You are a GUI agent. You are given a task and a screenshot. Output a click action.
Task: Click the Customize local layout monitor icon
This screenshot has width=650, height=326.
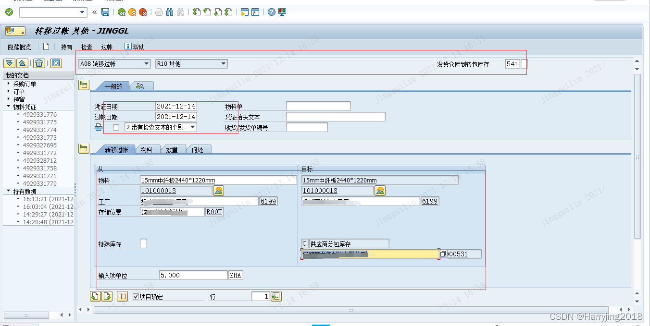282,12
